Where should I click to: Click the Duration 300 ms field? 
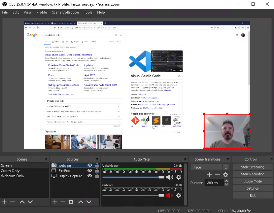214,183
